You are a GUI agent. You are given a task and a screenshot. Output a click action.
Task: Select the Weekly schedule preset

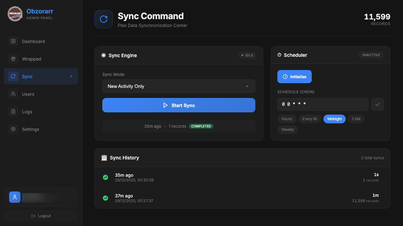(x=287, y=130)
